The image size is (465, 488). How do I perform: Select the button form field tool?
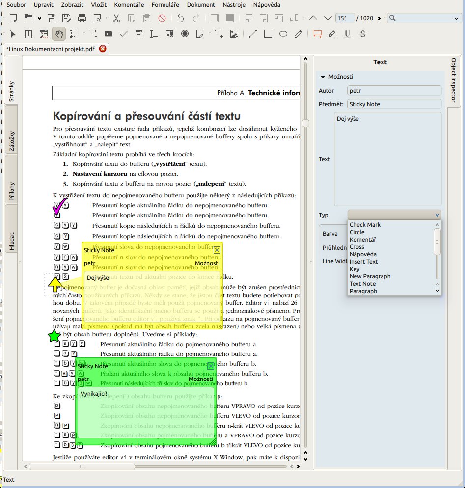click(x=109, y=34)
